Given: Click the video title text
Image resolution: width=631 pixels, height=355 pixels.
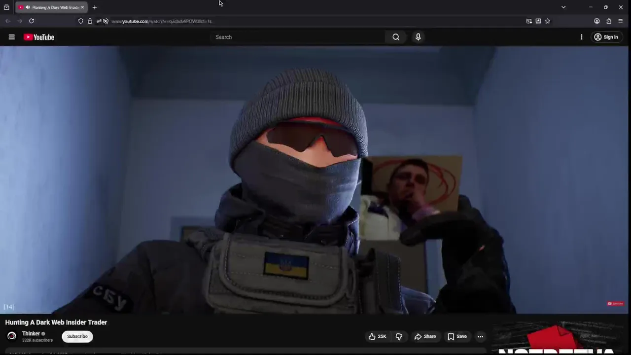Looking at the screenshot, I should tap(56, 322).
